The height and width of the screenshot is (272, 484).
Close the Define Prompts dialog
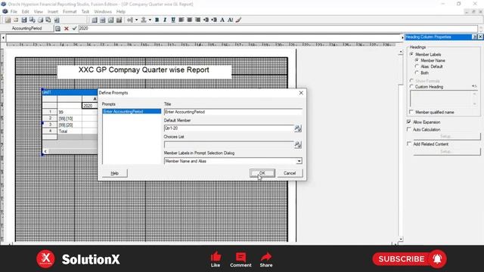[x=301, y=93]
